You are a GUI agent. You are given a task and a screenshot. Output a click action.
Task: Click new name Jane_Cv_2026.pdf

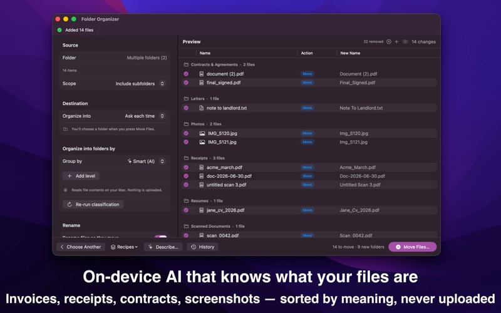pyautogui.click(x=359, y=210)
